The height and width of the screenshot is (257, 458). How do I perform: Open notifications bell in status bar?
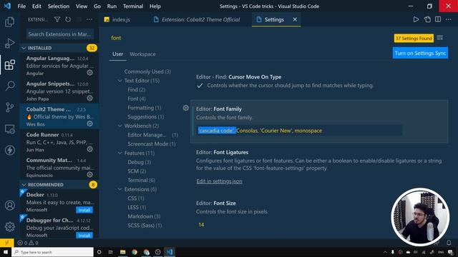coord(449,243)
